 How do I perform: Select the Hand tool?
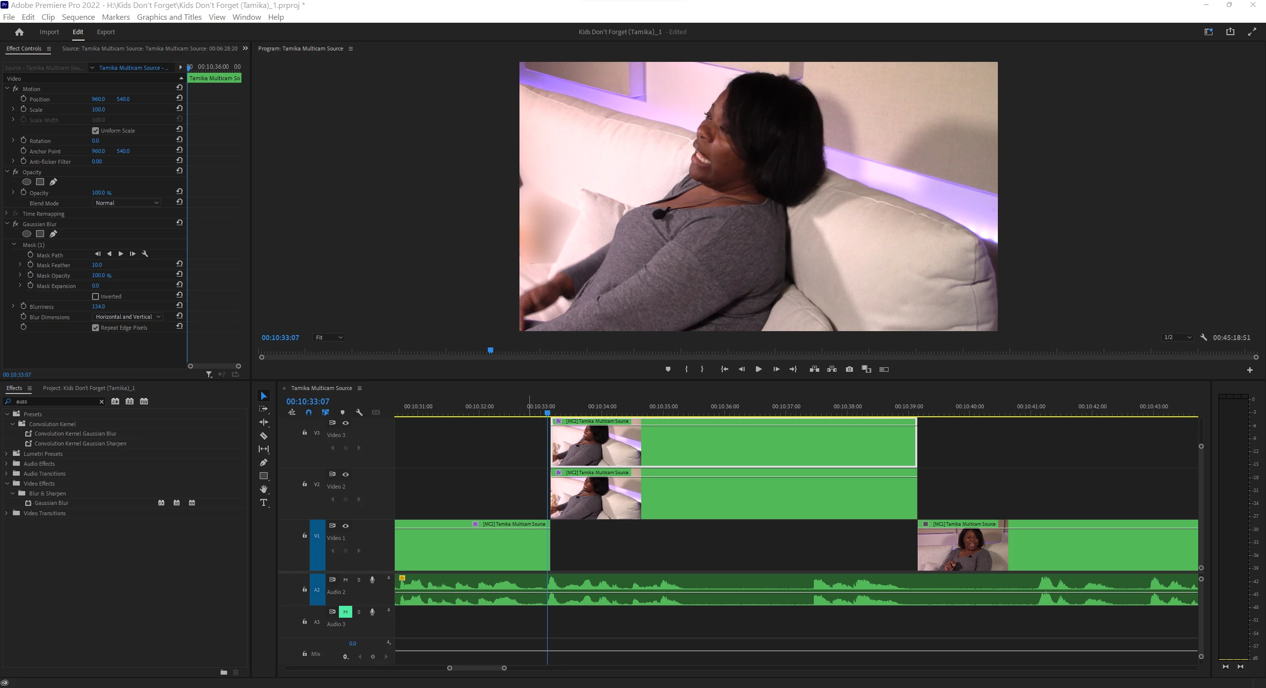pyautogui.click(x=264, y=489)
